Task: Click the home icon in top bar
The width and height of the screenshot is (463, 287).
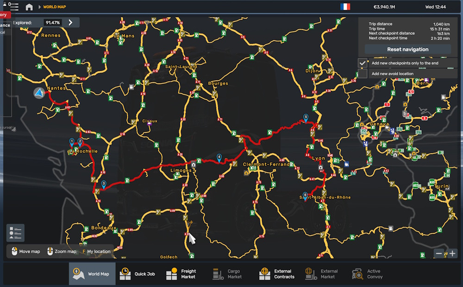Action: pyautogui.click(x=29, y=7)
